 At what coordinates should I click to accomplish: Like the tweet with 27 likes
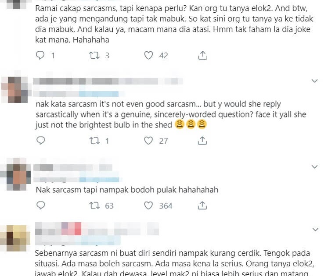148,141
